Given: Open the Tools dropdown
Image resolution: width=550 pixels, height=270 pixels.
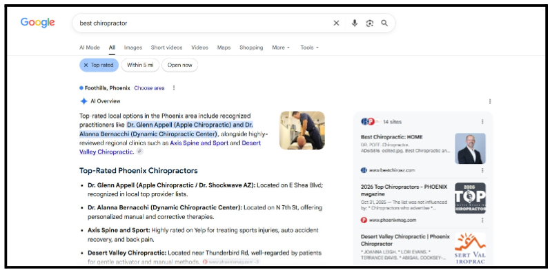Looking at the screenshot, I should tap(309, 48).
